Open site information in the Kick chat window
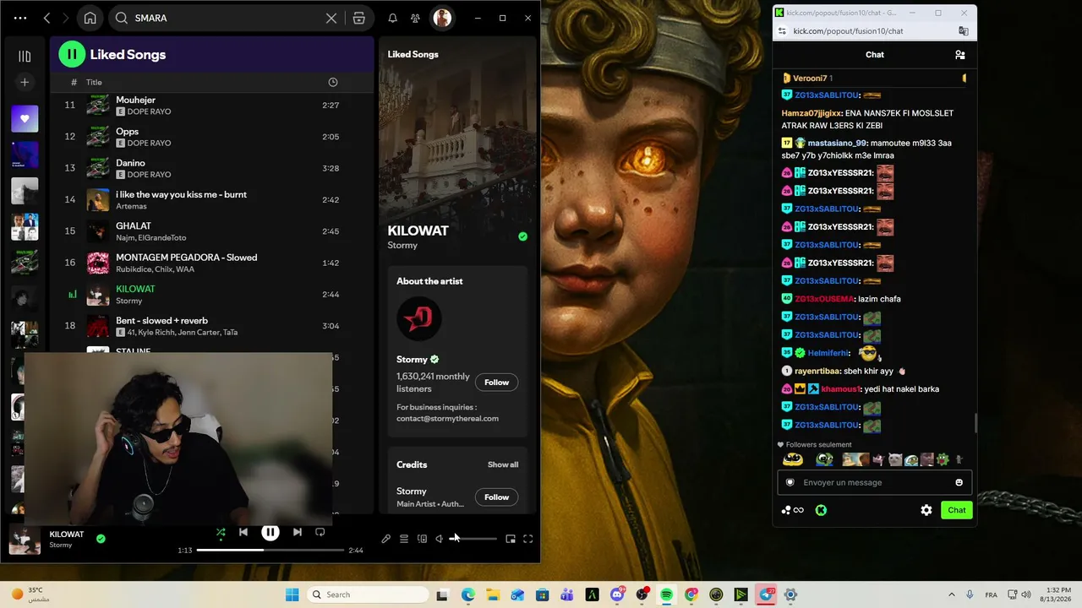The height and width of the screenshot is (608, 1082). pyautogui.click(x=782, y=31)
